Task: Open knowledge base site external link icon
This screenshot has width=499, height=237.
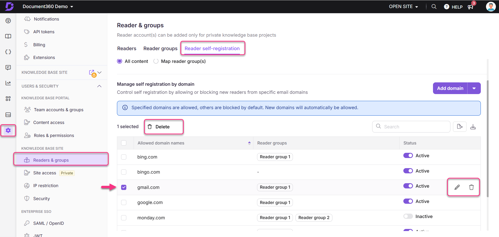Action: pyautogui.click(x=92, y=73)
